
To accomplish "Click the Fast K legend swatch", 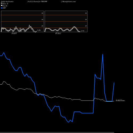I will coord(2,6).
